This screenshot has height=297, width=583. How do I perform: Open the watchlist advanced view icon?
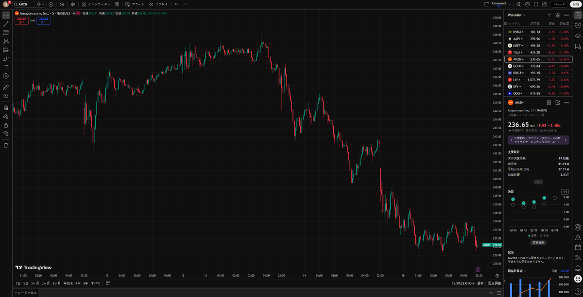558,15
